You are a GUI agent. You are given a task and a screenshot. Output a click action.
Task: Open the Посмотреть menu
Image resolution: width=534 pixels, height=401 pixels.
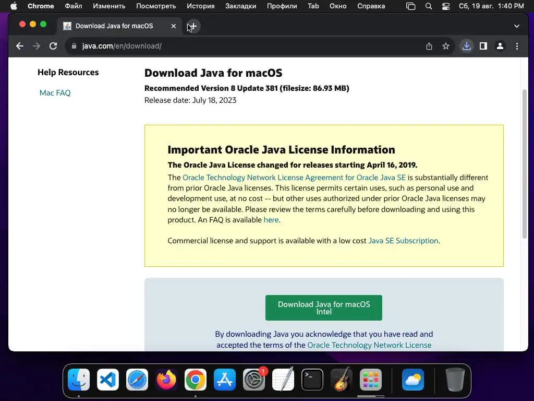click(x=156, y=6)
